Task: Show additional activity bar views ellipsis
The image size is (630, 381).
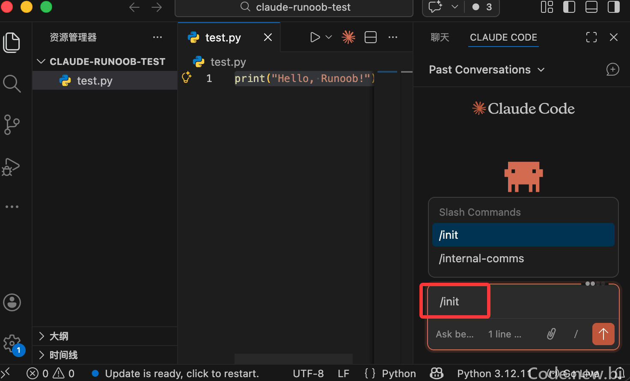Action: 12,207
